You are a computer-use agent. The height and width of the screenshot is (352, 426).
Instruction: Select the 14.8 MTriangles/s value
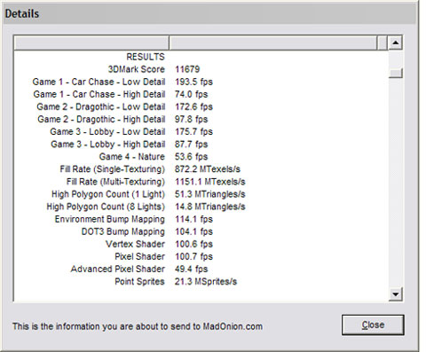tap(210, 207)
